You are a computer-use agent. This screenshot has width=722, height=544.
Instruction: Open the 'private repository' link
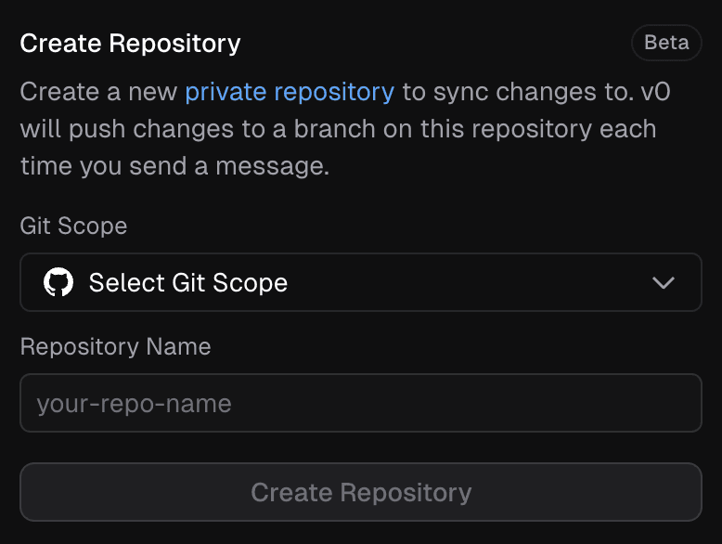coord(290,92)
